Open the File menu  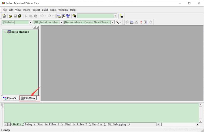pos(5,10)
